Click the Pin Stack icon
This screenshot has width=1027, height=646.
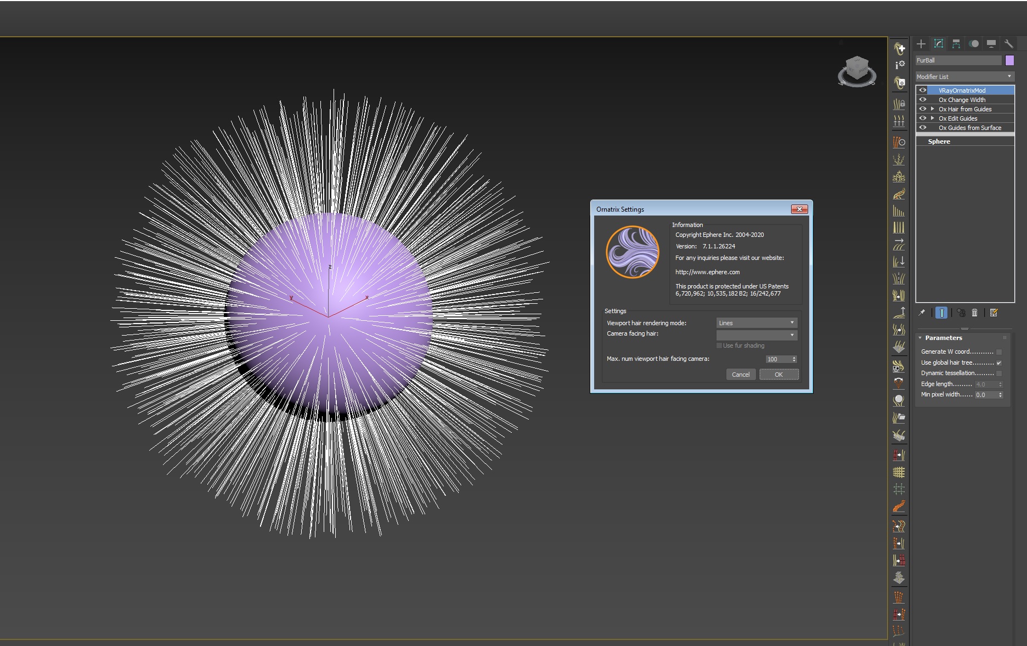922,313
